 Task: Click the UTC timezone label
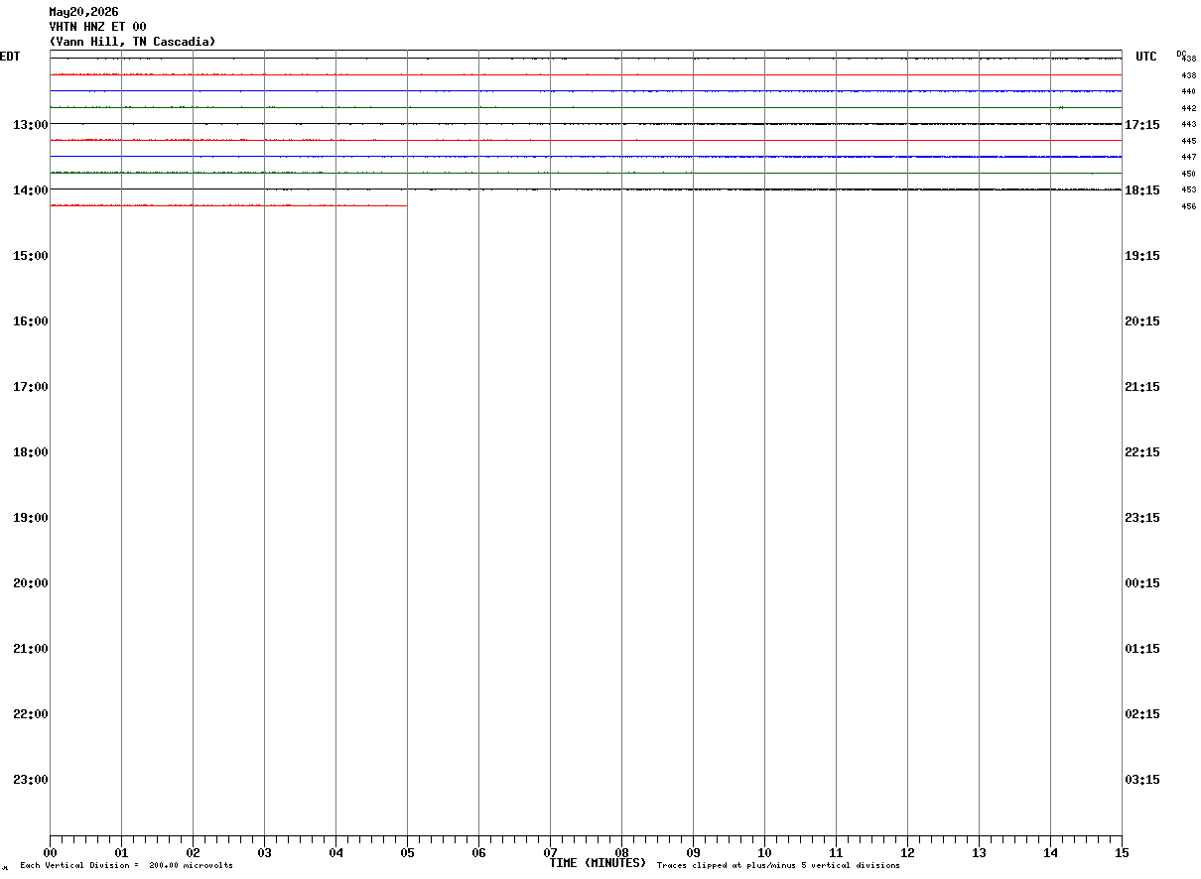click(x=1146, y=57)
